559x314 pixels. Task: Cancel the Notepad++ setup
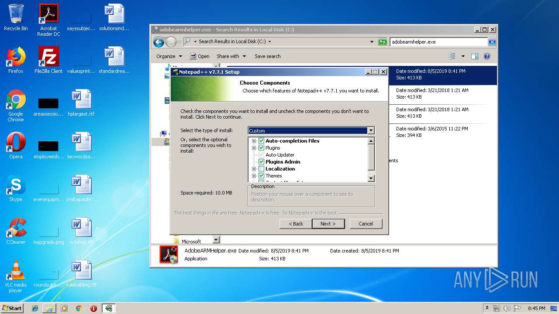click(366, 224)
